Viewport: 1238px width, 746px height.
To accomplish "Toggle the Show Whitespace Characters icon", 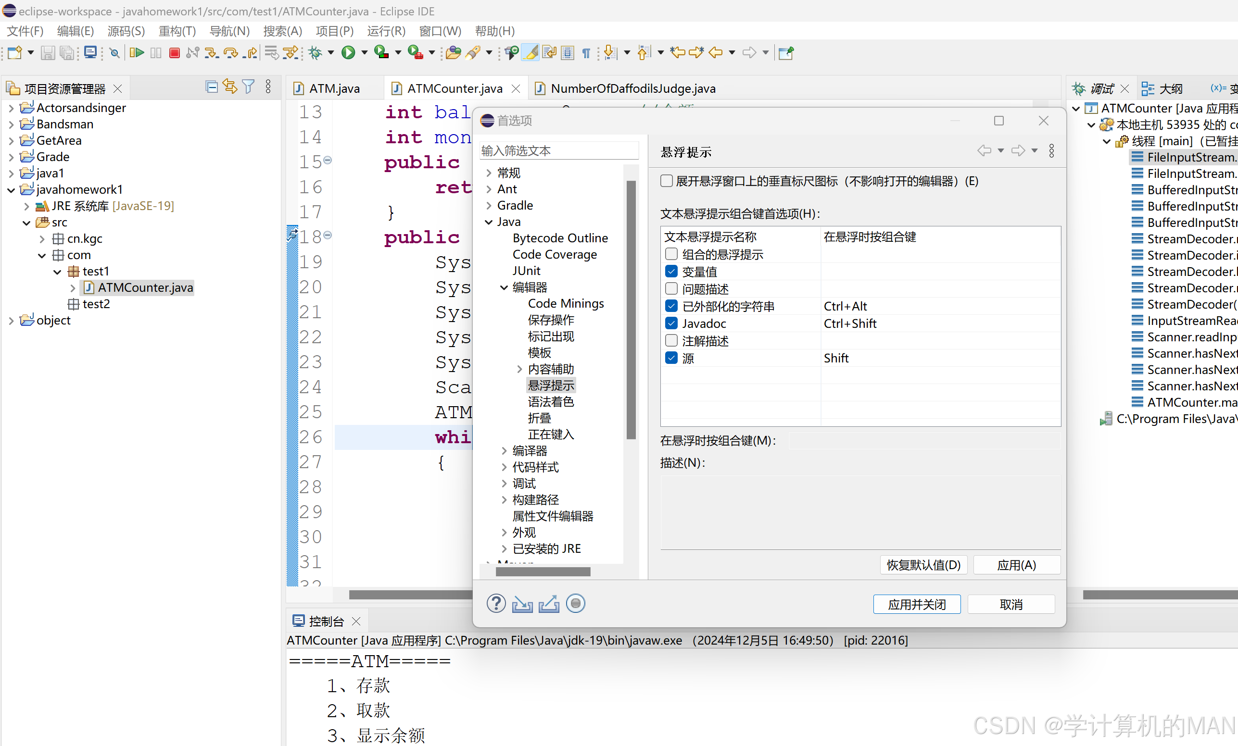I will coord(586,52).
